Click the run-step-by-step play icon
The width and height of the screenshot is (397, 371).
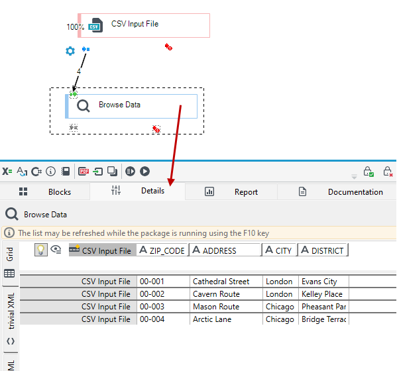tap(130, 172)
